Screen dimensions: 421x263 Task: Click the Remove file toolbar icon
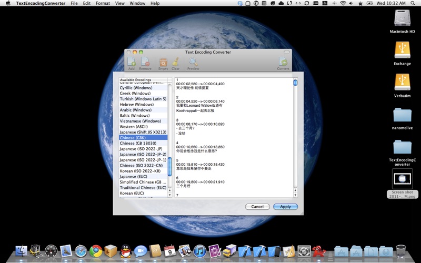[x=145, y=62]
